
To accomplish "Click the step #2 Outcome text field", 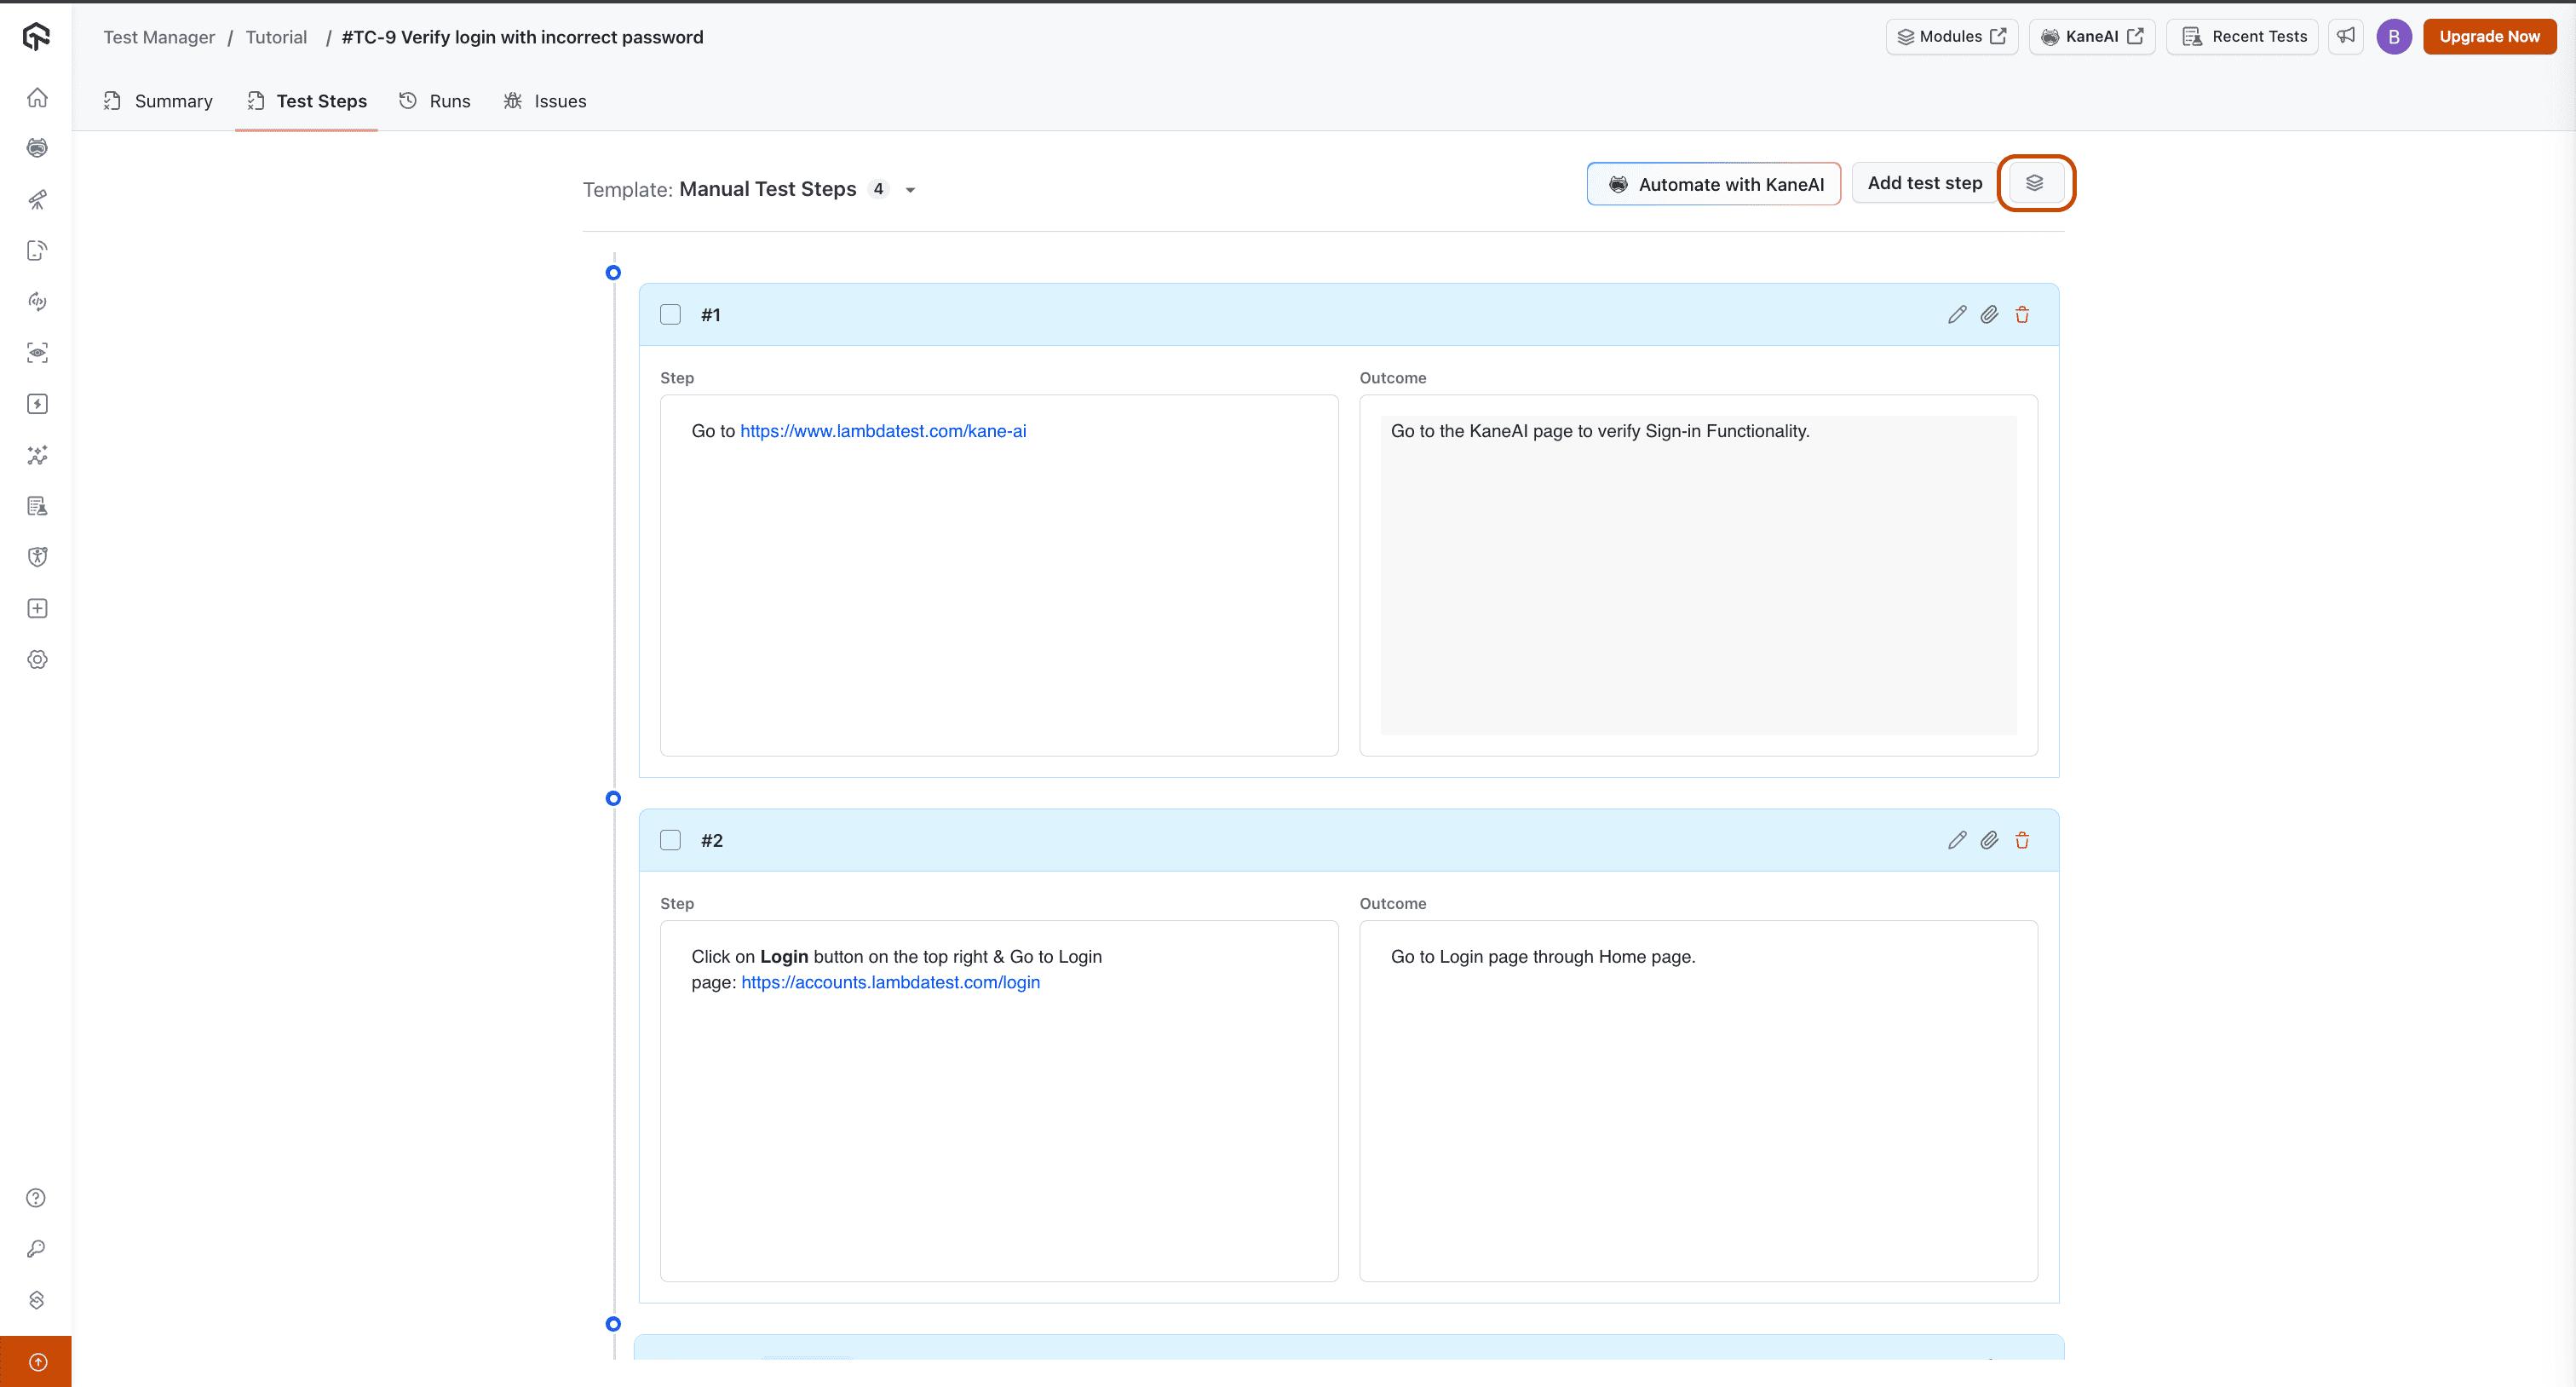I will click(x=1697, y=1100).
